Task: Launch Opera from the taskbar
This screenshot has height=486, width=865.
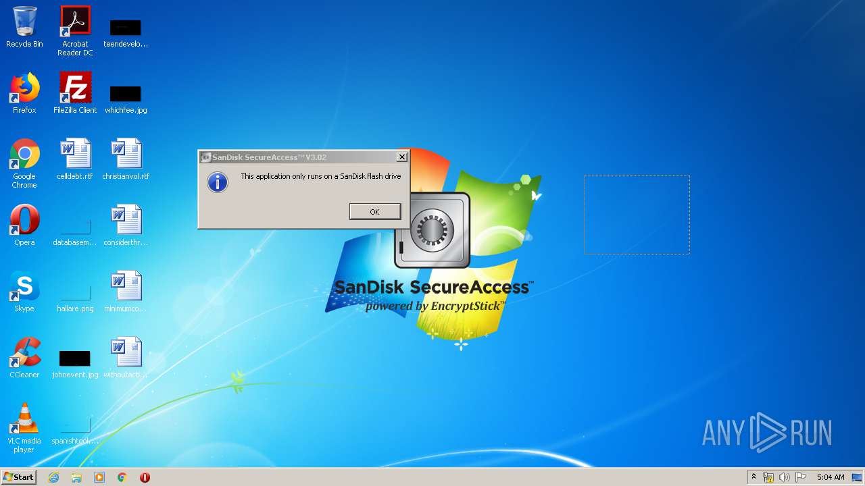Action: 145,477
